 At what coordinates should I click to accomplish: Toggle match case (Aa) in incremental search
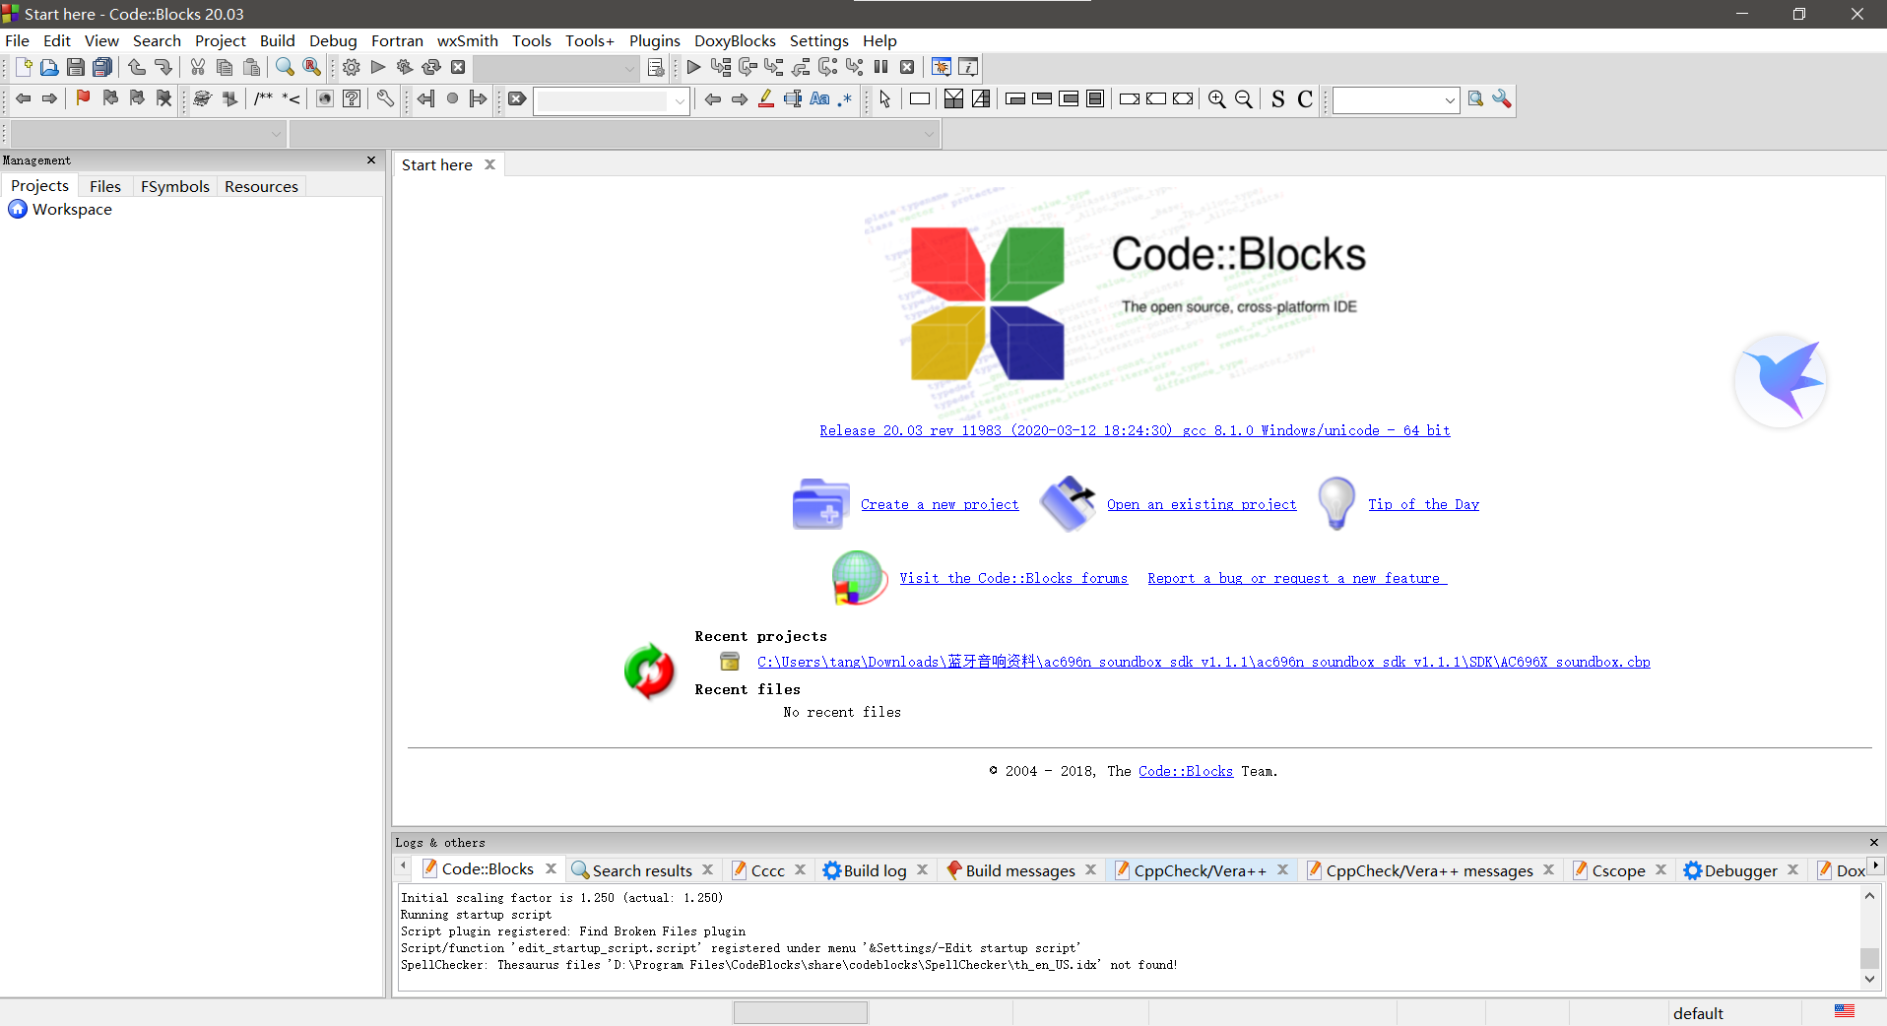tap(819, 98)
